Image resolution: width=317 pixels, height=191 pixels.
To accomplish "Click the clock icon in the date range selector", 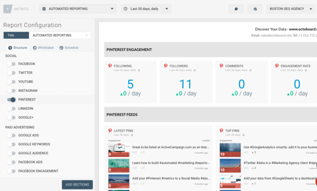I will (x=125, y=9).
